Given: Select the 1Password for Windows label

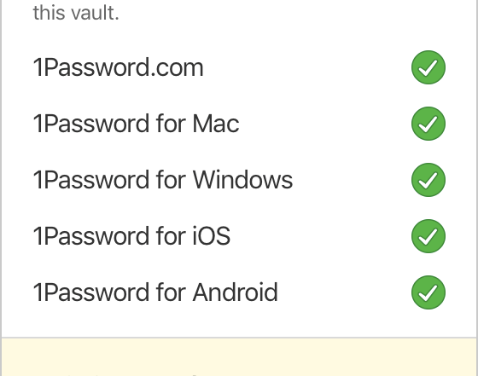Looking at the screenshot, I should [x=163, y=180].
